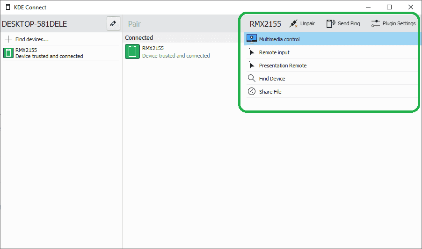Open Remote input plugin
Image resolution: width=422 pixels, height=249 pixels.
(x=331, y=52)
